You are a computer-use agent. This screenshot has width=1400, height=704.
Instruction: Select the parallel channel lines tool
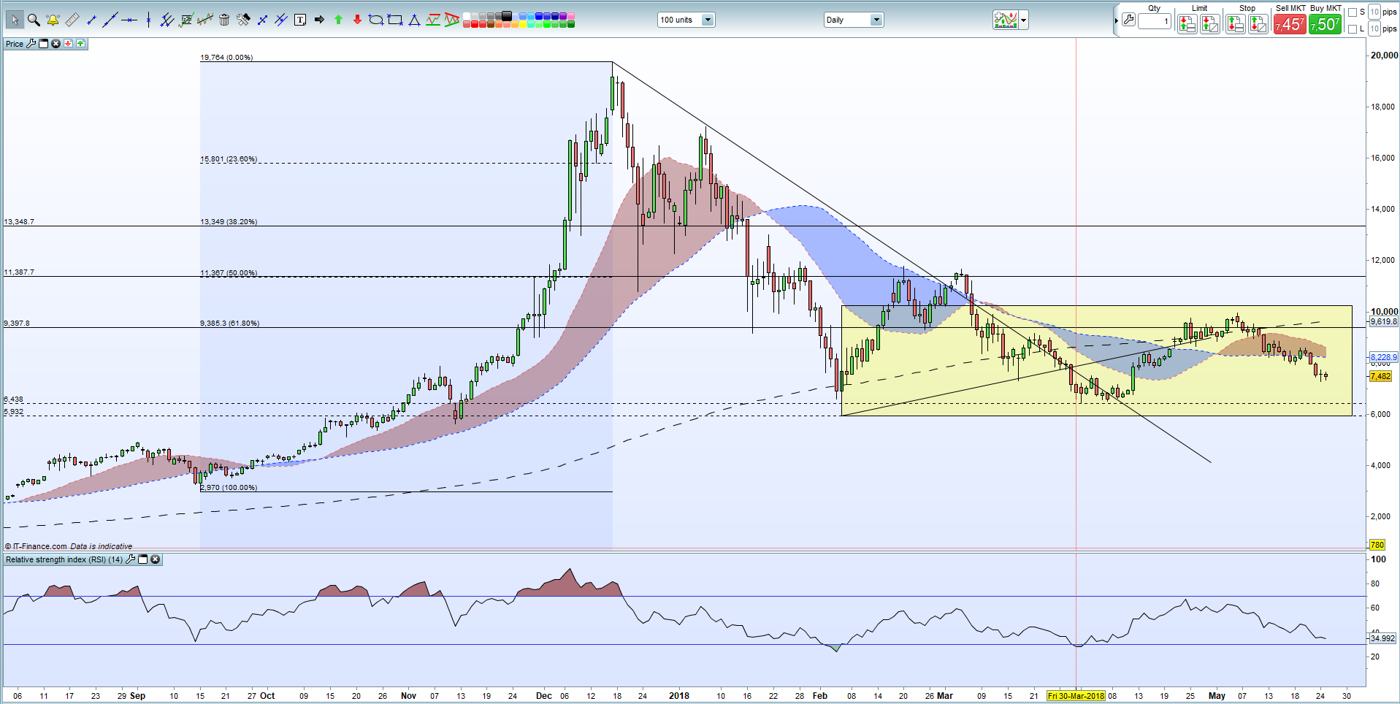(x=167, y=20)
